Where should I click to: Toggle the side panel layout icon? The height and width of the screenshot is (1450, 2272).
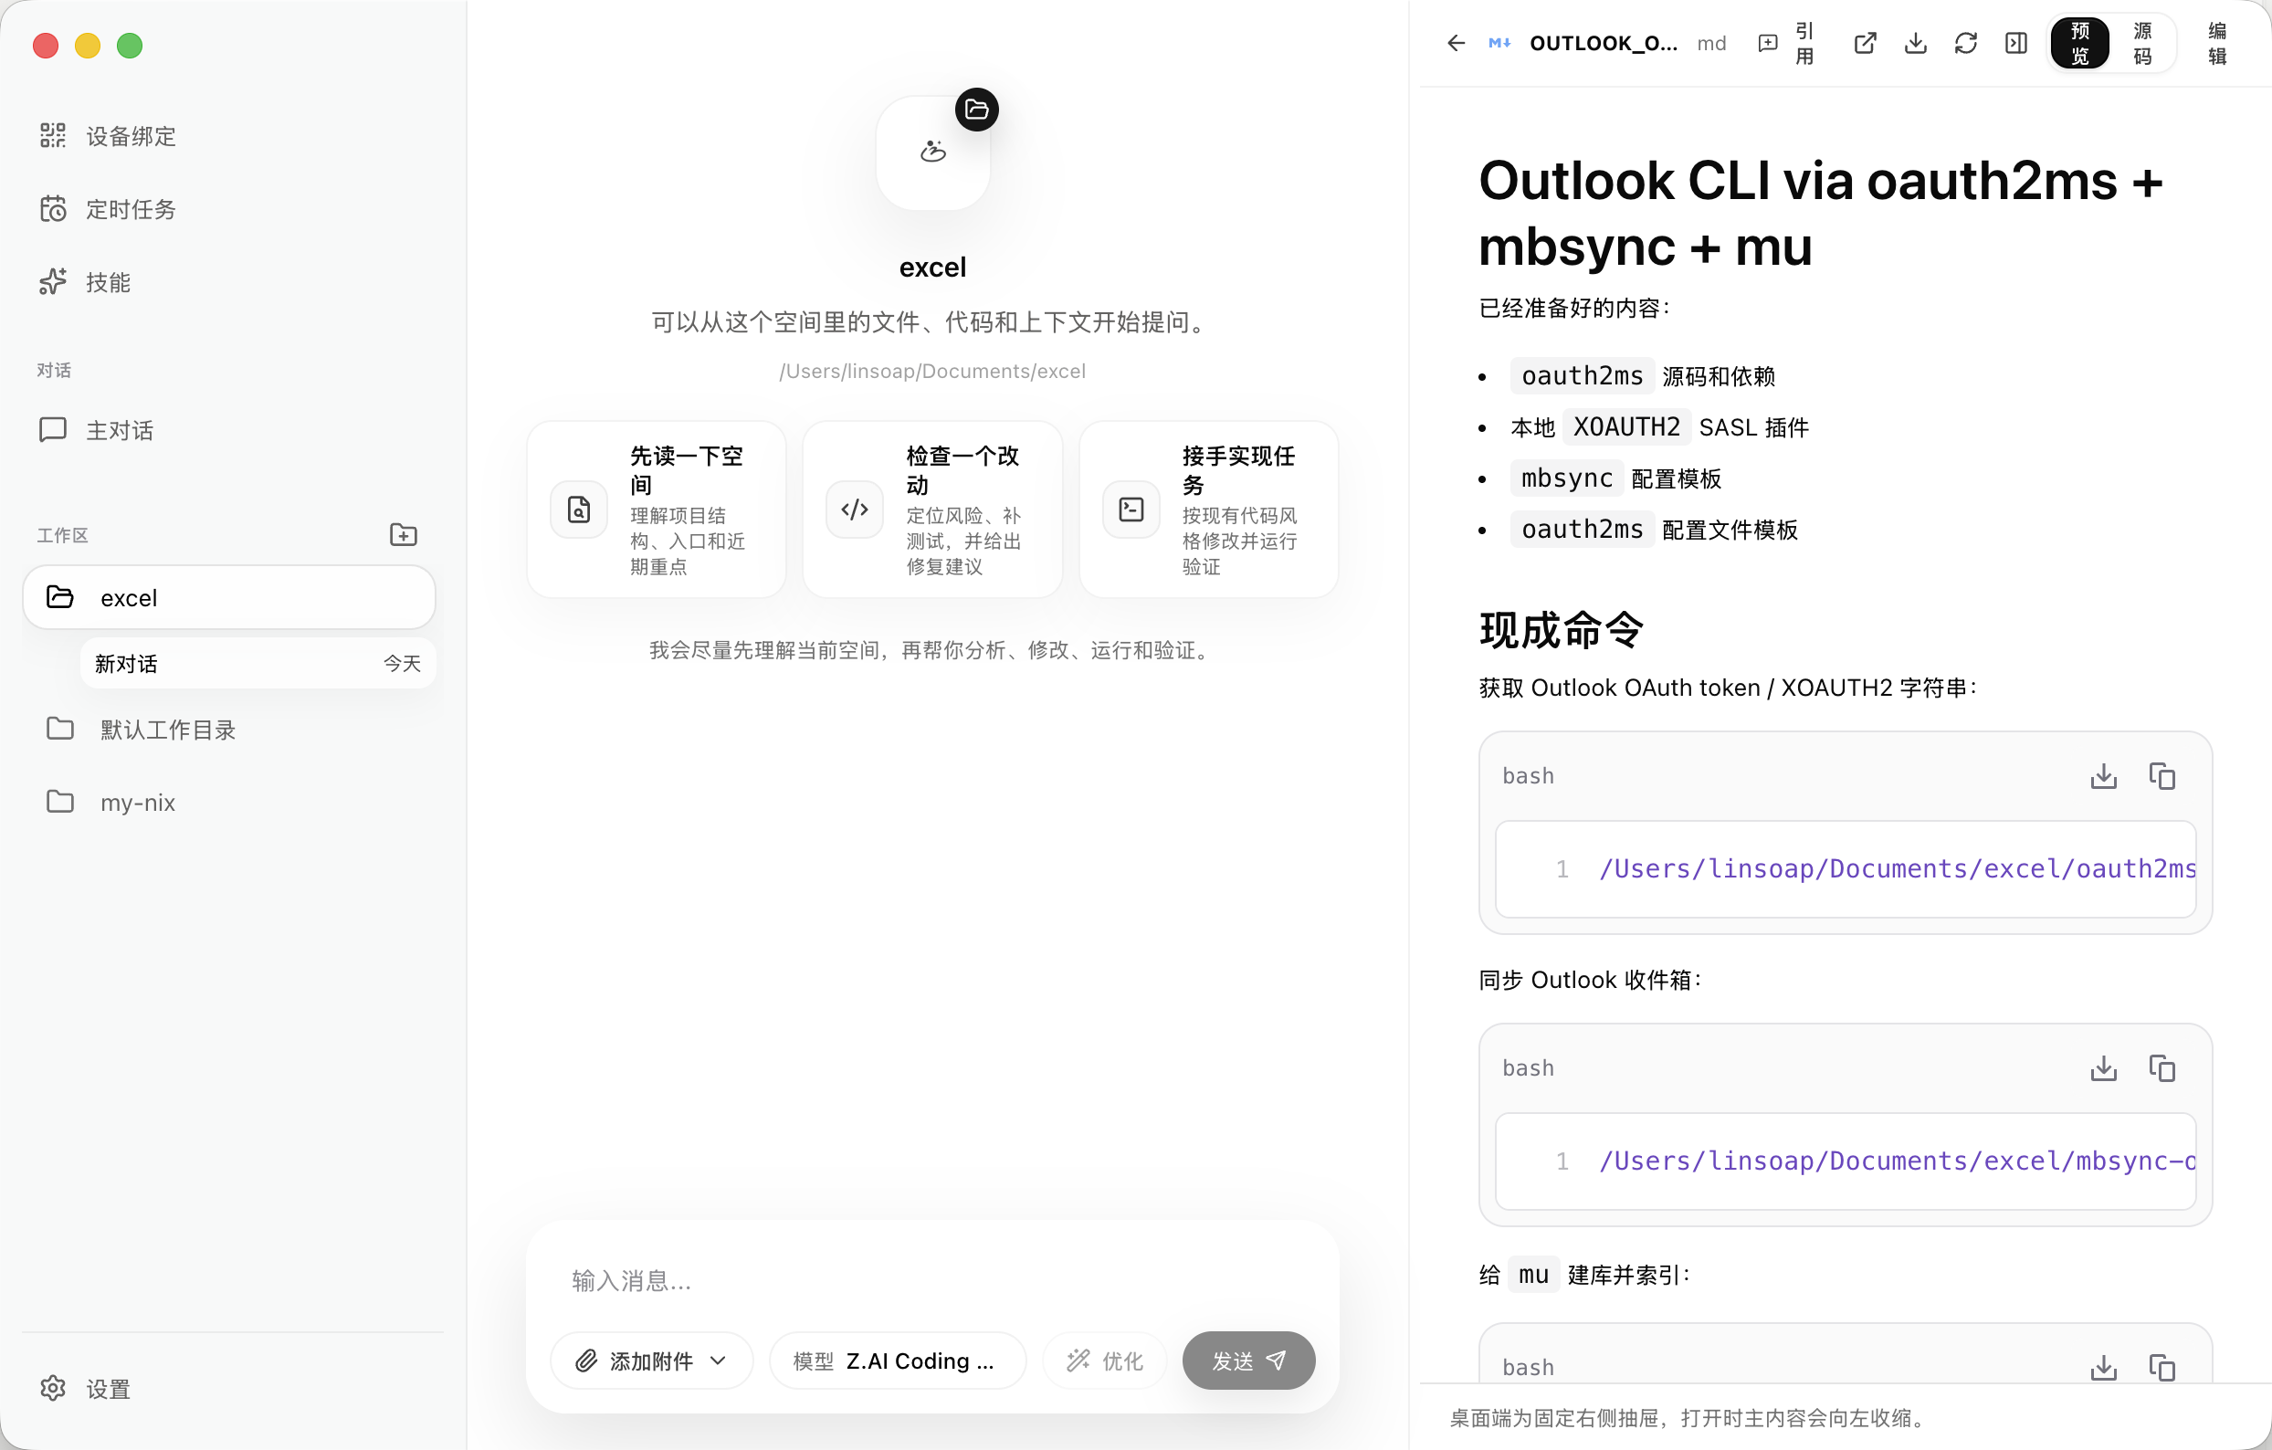[2016, 44]
